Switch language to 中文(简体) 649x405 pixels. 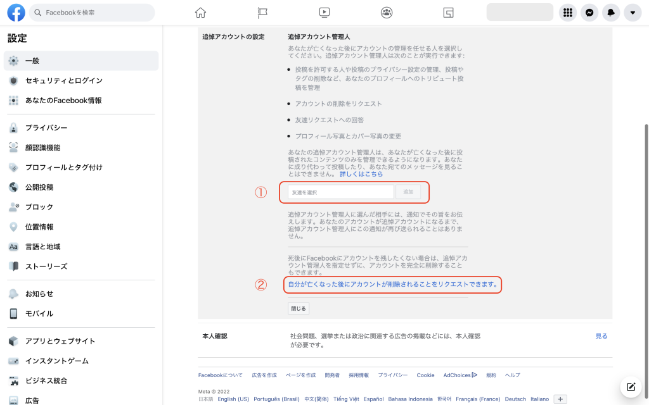317,399
